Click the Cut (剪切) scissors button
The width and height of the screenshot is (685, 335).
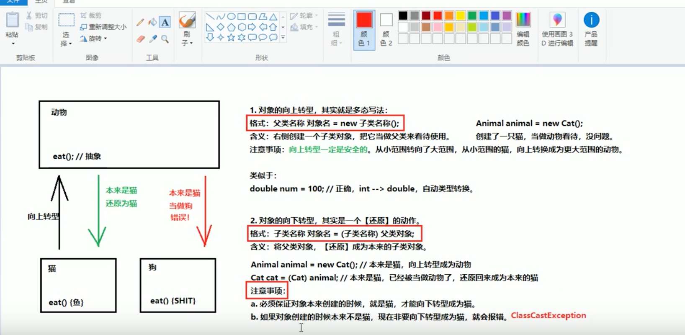pyautogui.click(x=36, y=15)
